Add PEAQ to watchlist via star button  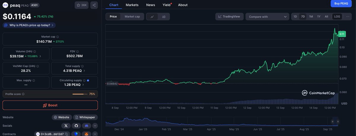pos(82,5)
